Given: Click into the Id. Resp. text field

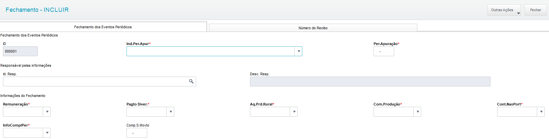Looking at the screenshot, I should coord(95,81).
